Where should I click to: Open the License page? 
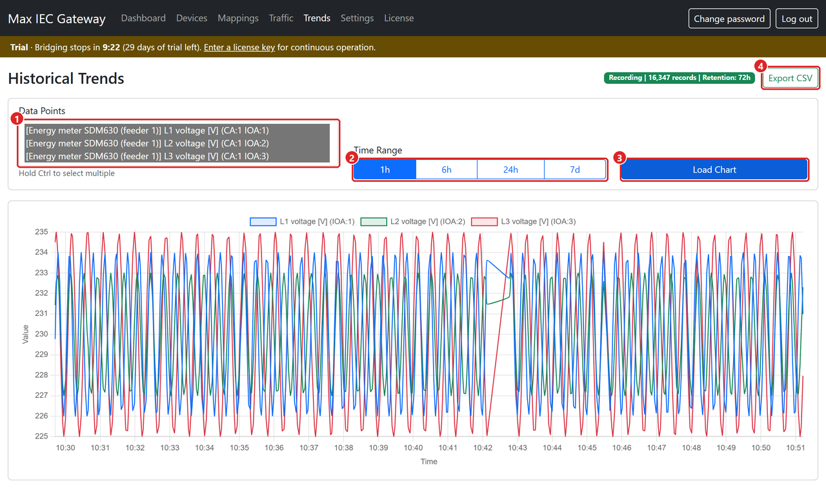click(x=399, y=18)
